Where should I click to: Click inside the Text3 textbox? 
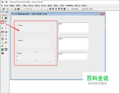pyautogui.click(x=73, y=56)
